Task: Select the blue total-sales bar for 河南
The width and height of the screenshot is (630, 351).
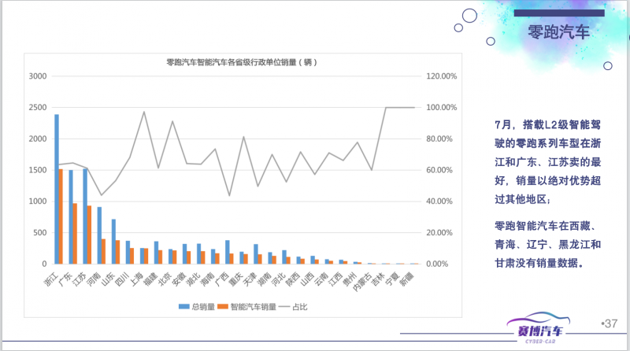Action: coord(99,235)
